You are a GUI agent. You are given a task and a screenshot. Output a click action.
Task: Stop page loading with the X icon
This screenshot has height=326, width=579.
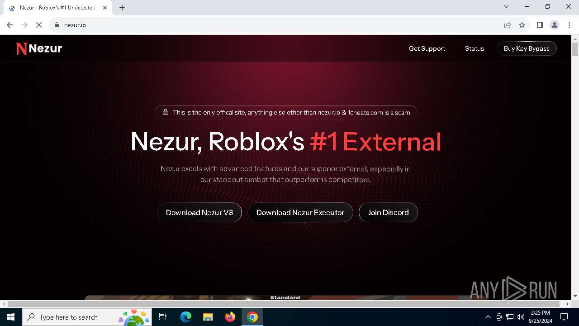[39, 25]
